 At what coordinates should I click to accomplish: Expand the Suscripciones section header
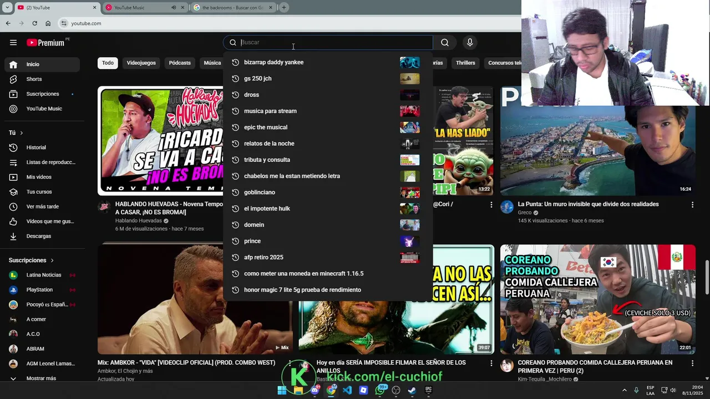coord(31,260)
